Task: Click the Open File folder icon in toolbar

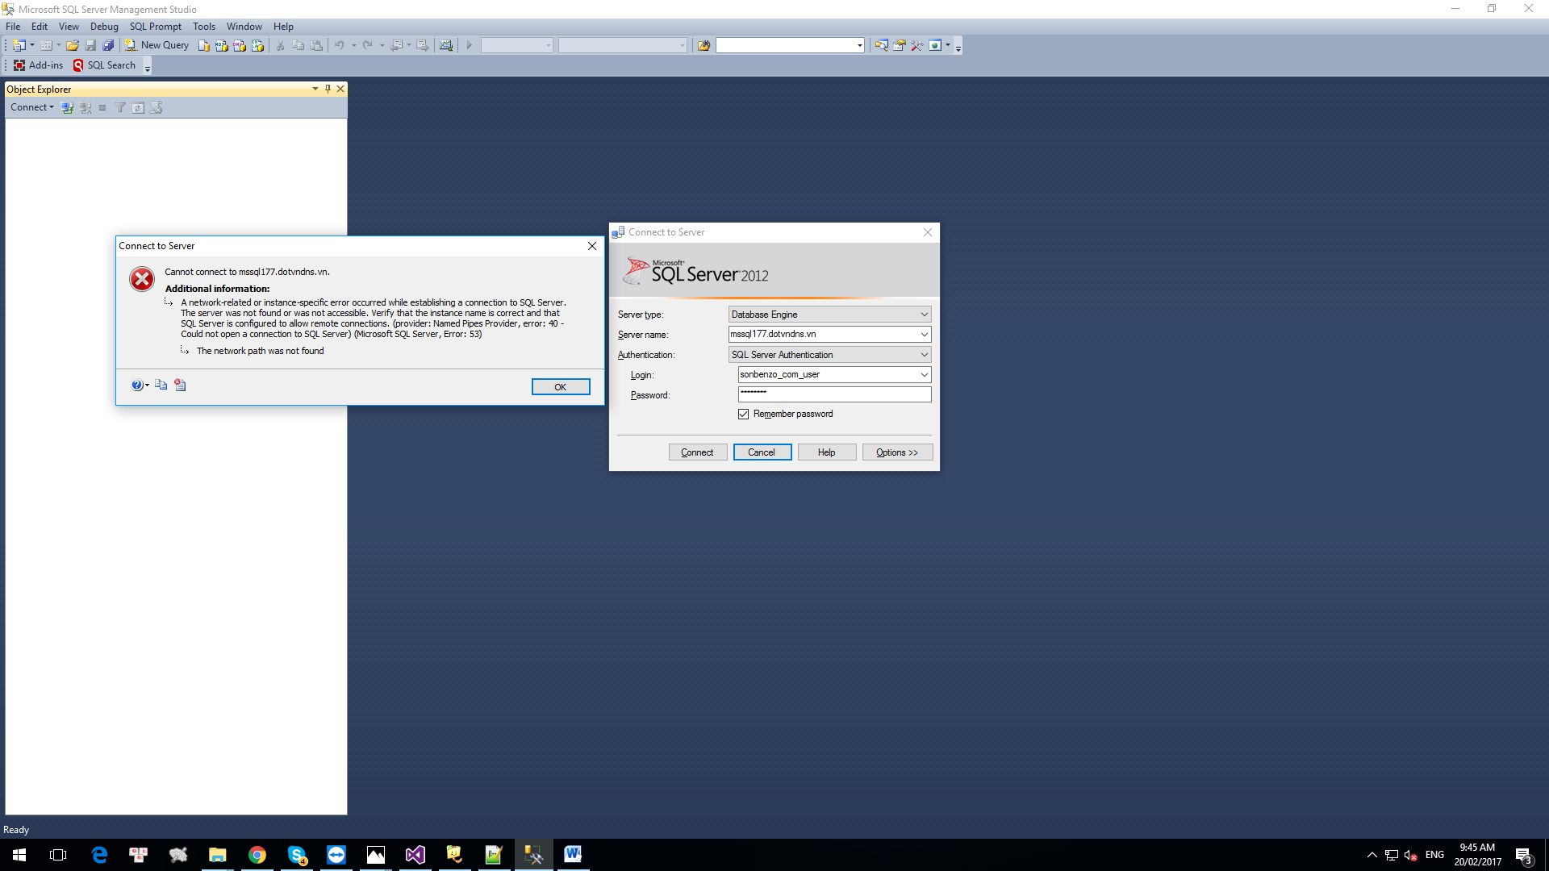Action: click(x=73, y=45)
